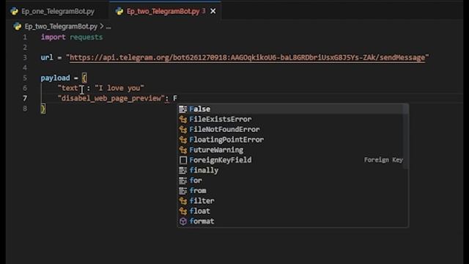This screenshot has width=469, height=264.
Task: Click class icon beside FutureWarning
Action: 182,150
